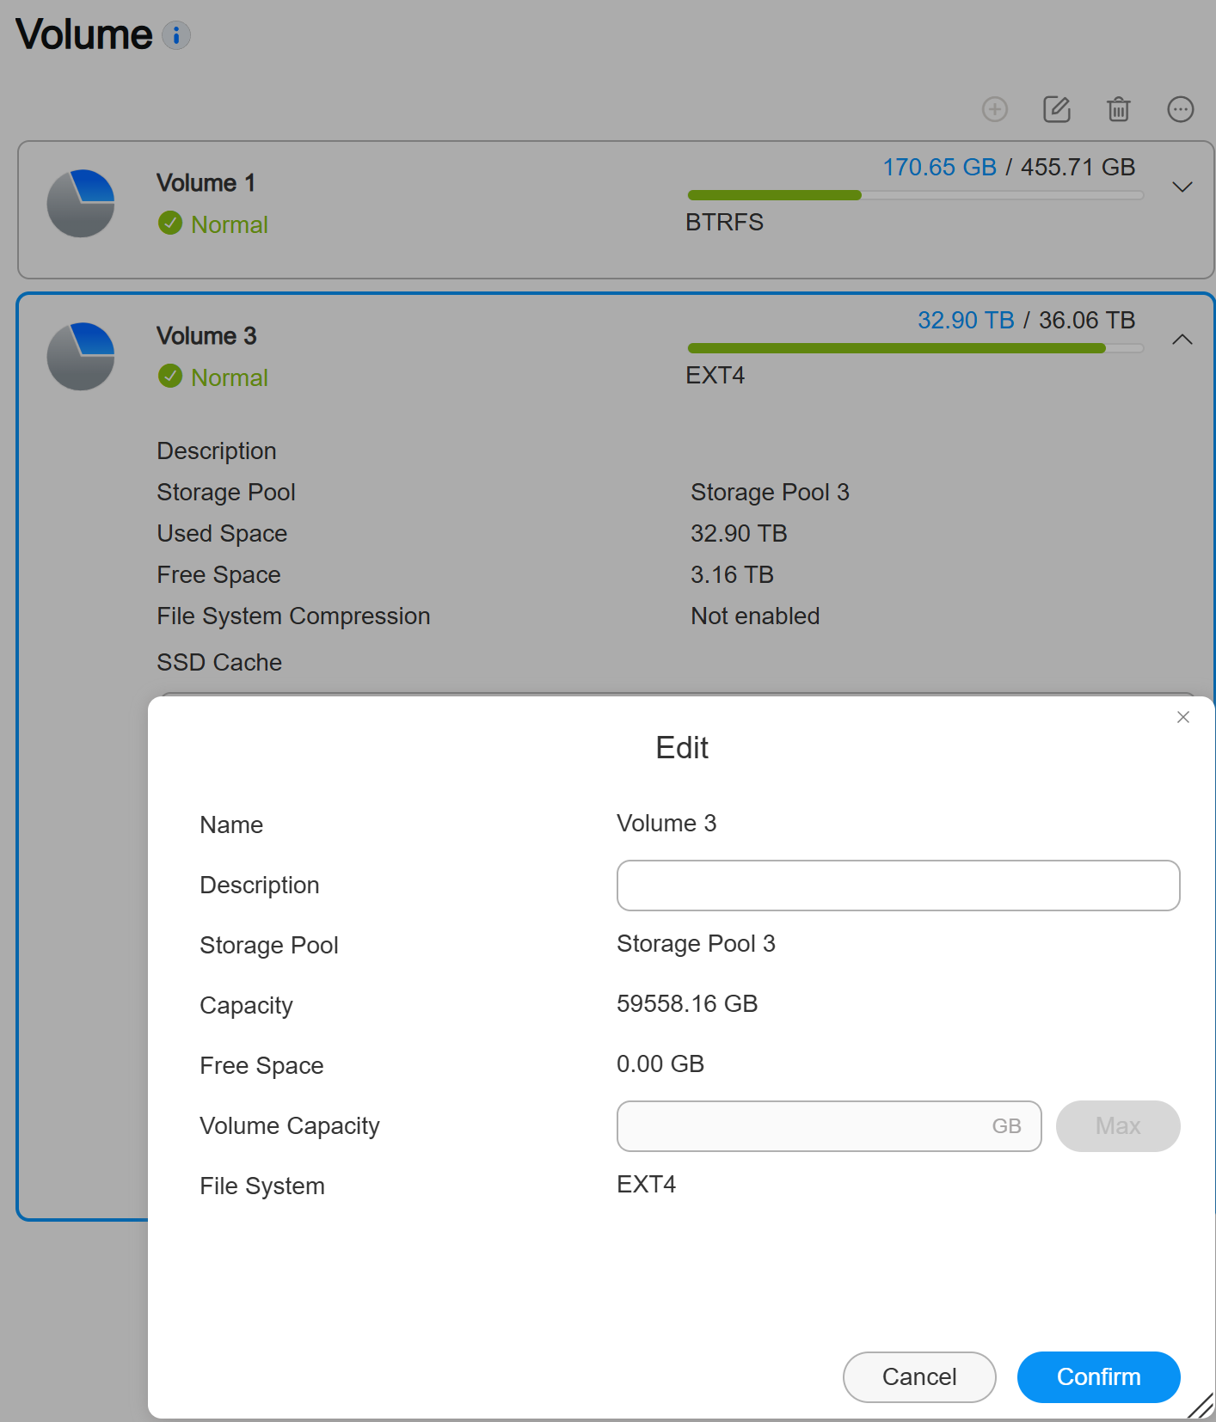Expand the Volume 1 details chevron
The width and height of the screenshot is (1216, 1422).
[x=1182, y=187]
